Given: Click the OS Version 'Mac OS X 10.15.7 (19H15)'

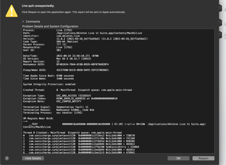Looking at the screenshot, I should 74,59.
